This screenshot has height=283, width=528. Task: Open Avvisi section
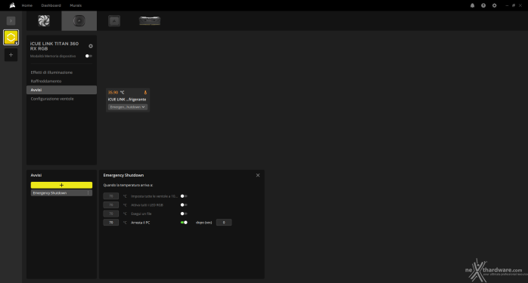(x=61, y=90)
